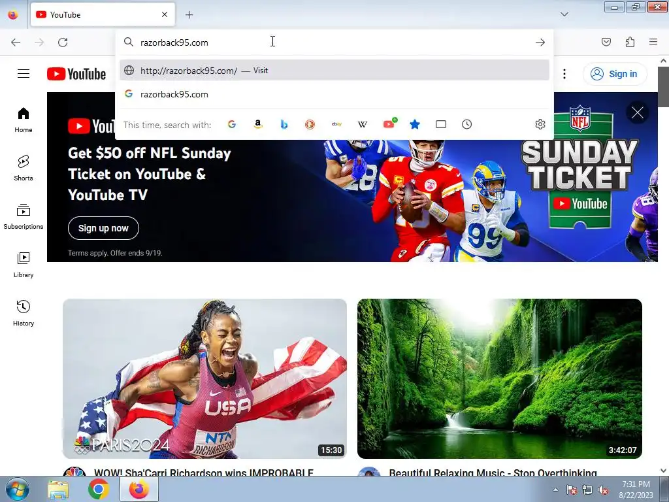Open network tray icon
The image size is (669, 502).
[x=587, y=490]
